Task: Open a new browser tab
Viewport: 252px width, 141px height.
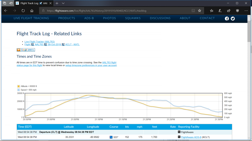Action: point(57,3)
